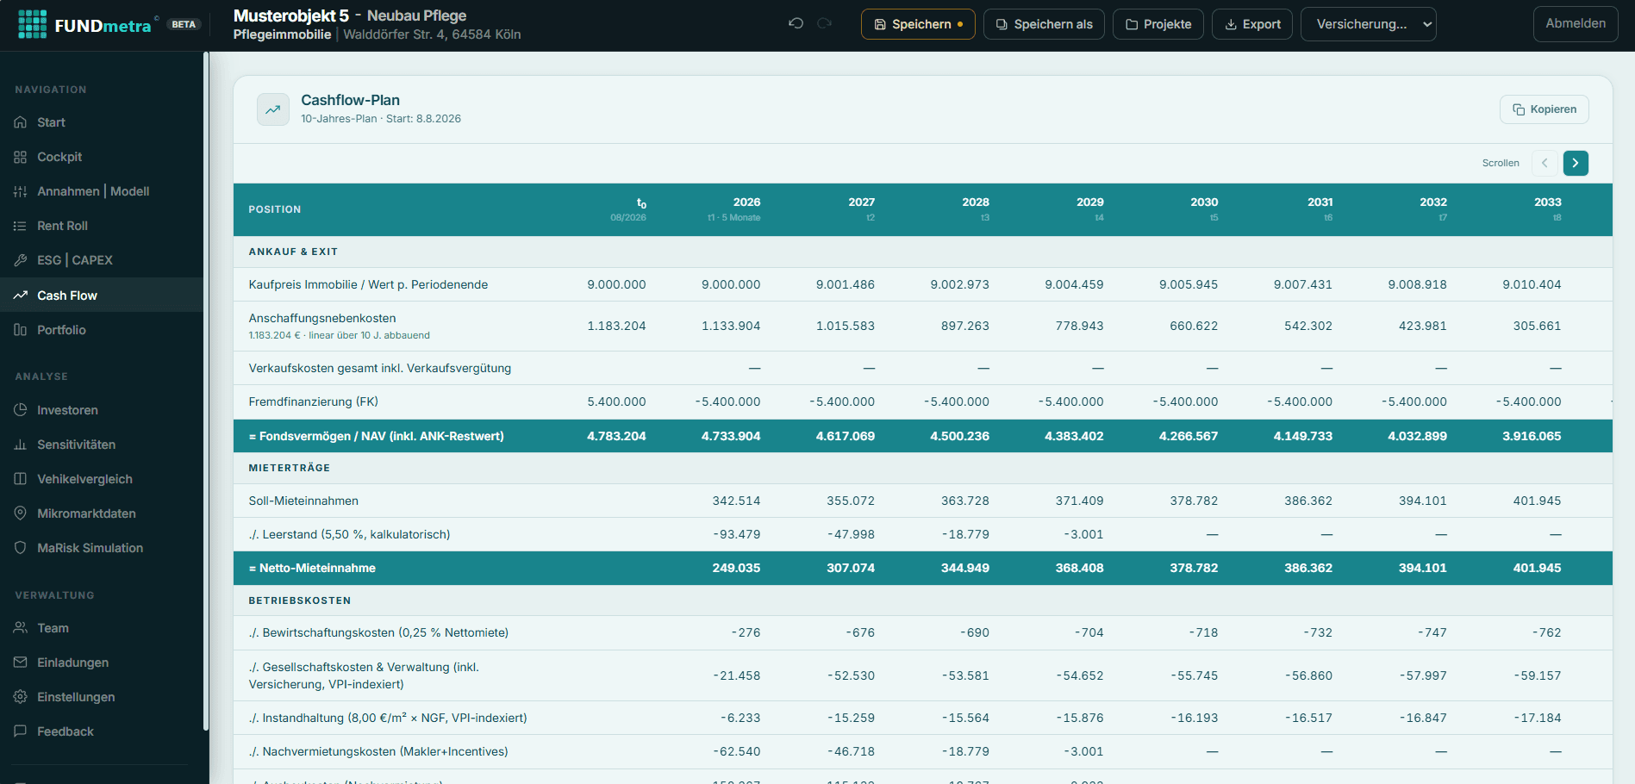Click the FUNDmetra grid logo
Viewport: 1635px width, 784px height.
[32, 24]
